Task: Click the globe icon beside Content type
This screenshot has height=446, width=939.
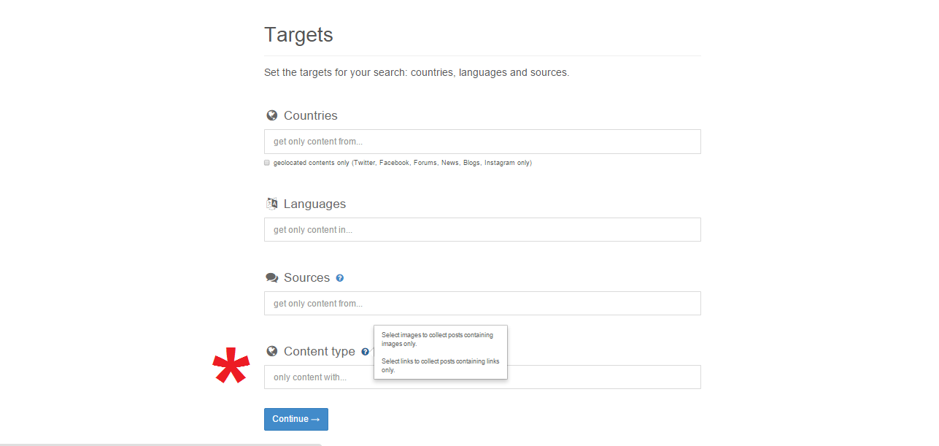Action: pos(272,351)
